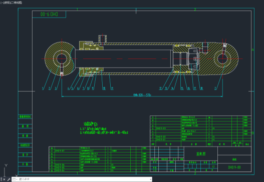Open recent commands dropdown in command line

[15, 179]
